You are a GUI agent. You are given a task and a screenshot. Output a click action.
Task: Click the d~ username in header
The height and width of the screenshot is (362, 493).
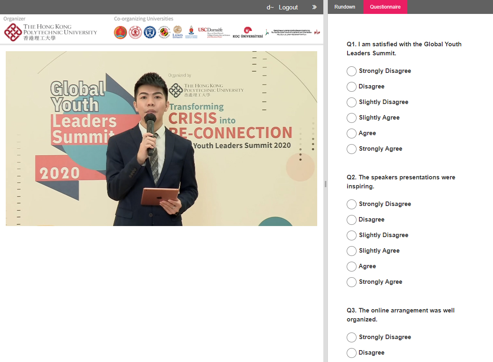click(x=270, y=7)
